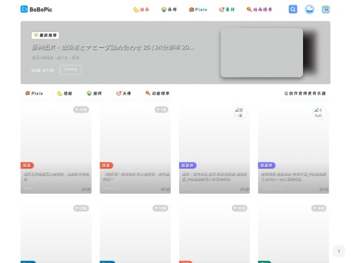
Task: Click the 10张 image count badge on the first card
Action: coord(81,110)
